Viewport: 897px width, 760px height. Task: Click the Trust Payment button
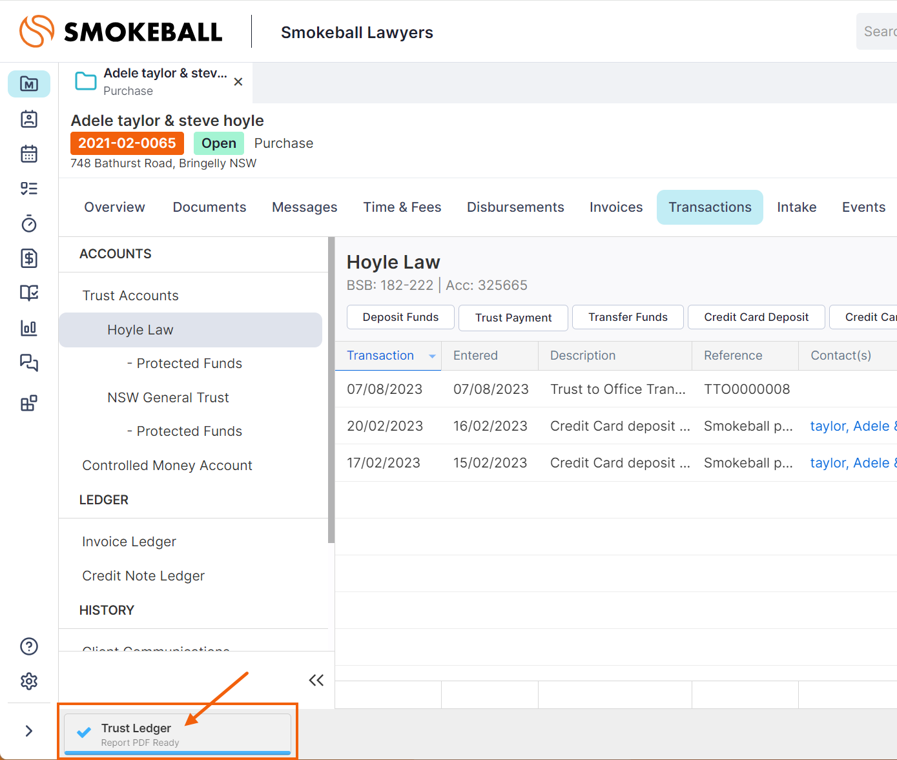pos(513,318)
